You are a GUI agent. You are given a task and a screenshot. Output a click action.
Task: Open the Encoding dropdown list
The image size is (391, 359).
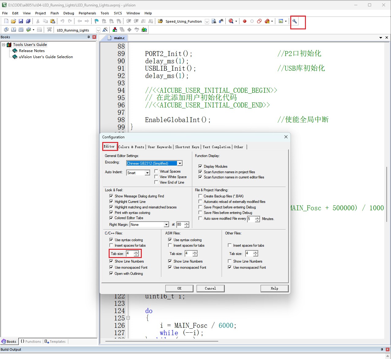[x=180, y=163]
